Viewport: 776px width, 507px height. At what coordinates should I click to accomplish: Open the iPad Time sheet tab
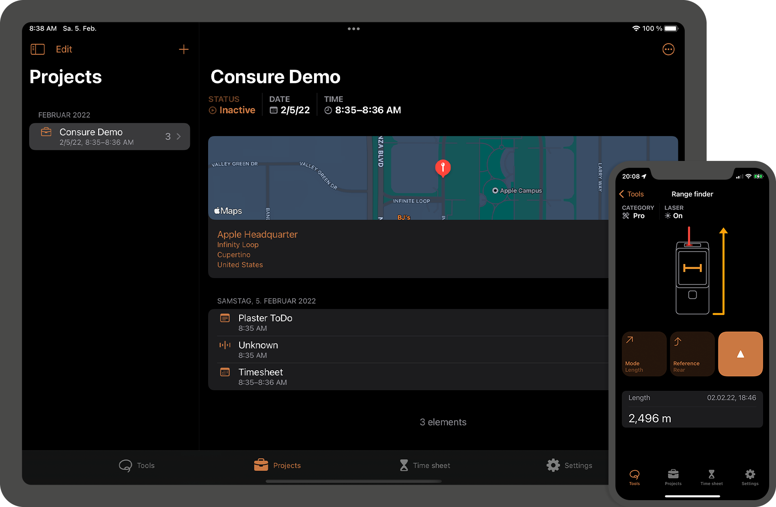tap(425, 465)
